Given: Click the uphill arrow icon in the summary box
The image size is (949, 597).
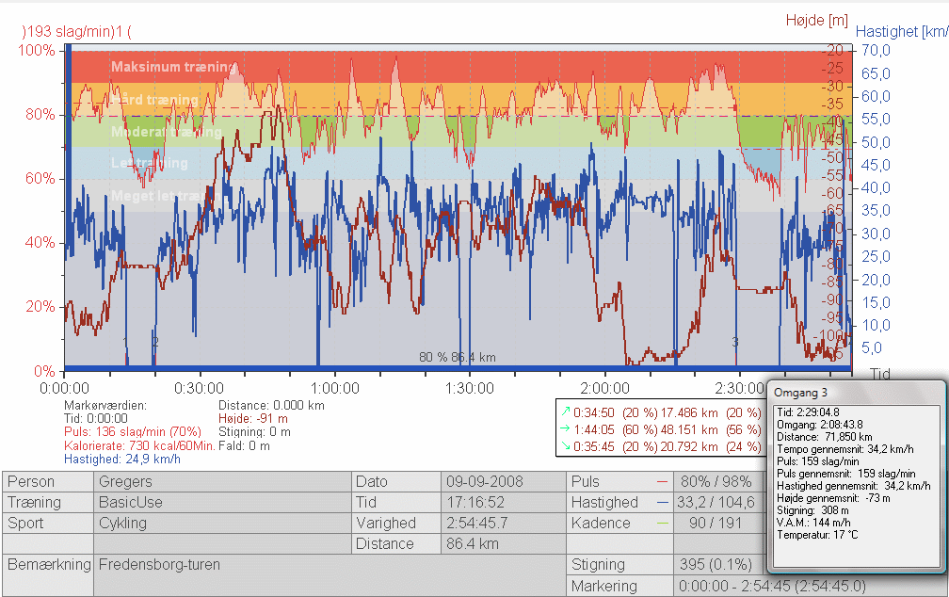Looking at the screenshot, I should [565, 411].
